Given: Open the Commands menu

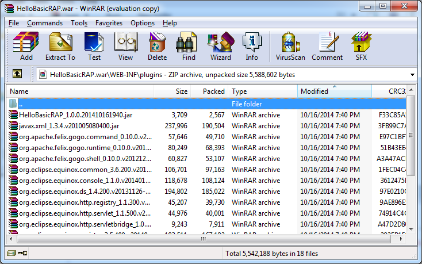Looking at the screenshot, I should tap(45, 23).
